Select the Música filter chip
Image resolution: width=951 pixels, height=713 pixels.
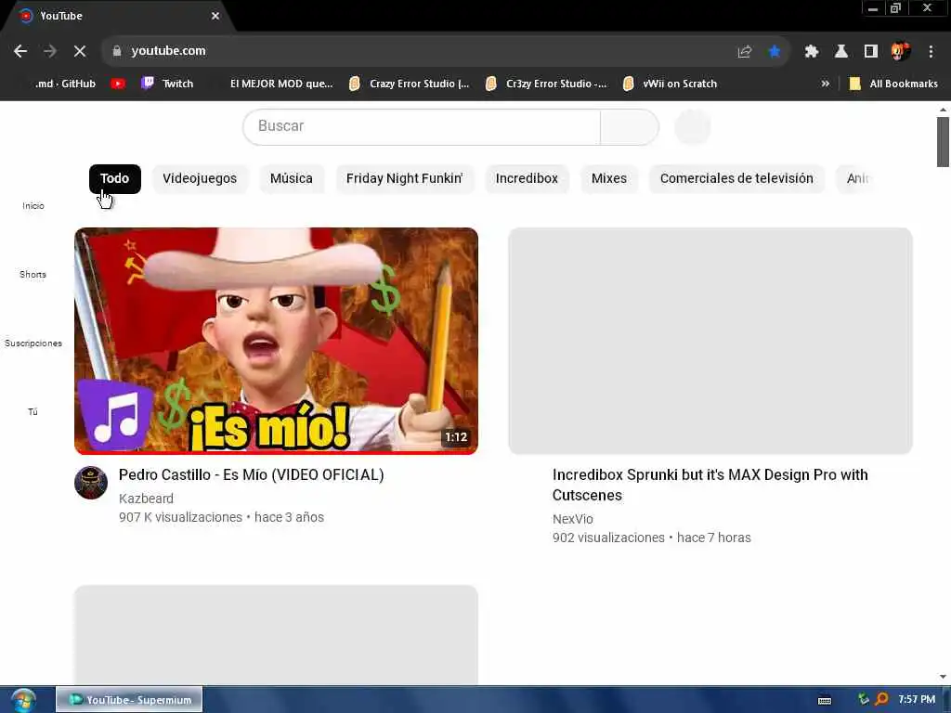pos(291,179)
